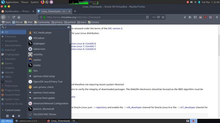Image resolution: width=220 pixels, height=123 pixels.
Task: Bookmark this page with star icon
Action: [163, 17]
